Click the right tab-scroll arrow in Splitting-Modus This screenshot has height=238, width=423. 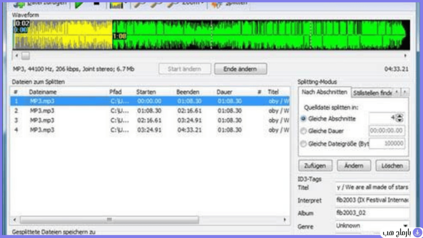[x=405, y=92]
